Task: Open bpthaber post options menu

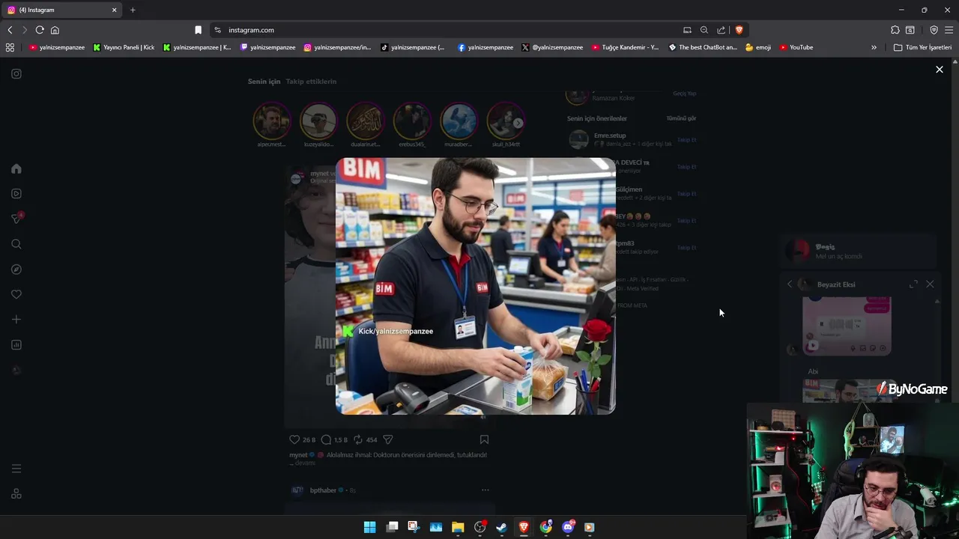Action: coord(485,490)
